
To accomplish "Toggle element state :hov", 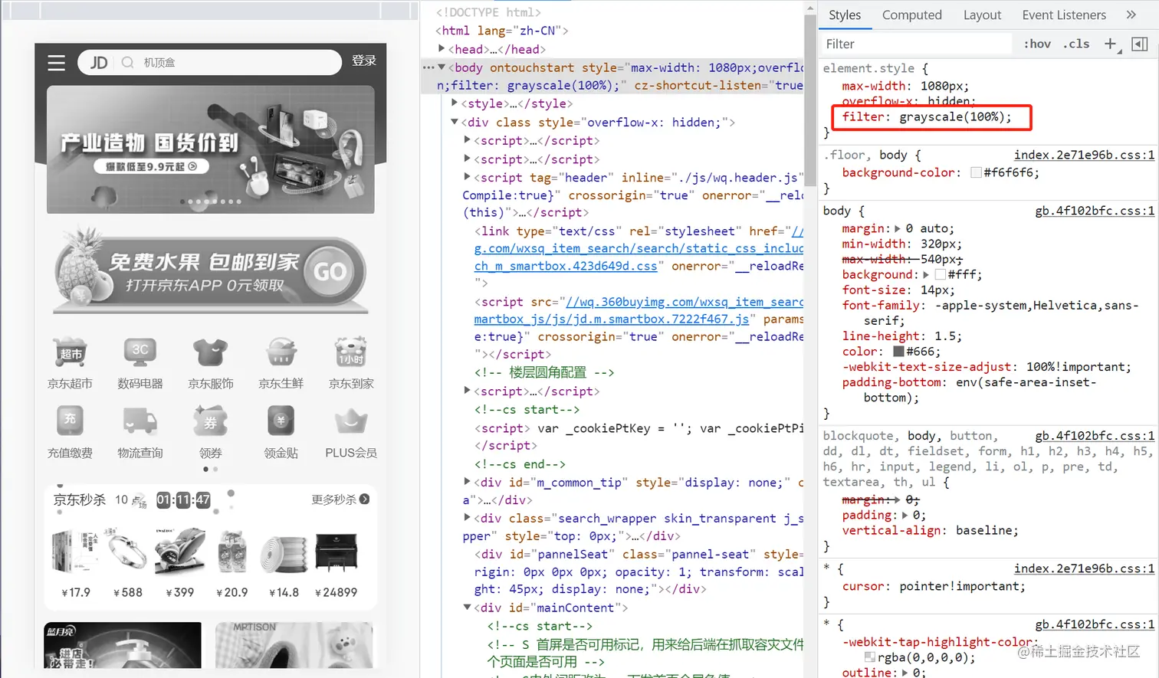I will pos(1037,44).
